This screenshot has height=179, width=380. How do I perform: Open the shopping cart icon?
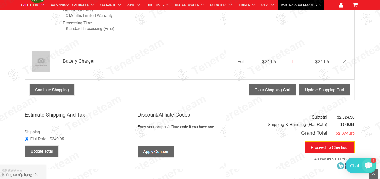click(355, 5)
